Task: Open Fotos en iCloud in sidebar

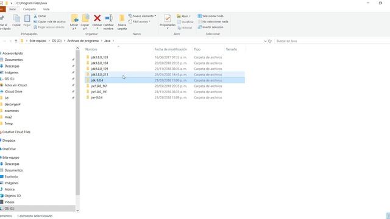Action: coord(15,85)
